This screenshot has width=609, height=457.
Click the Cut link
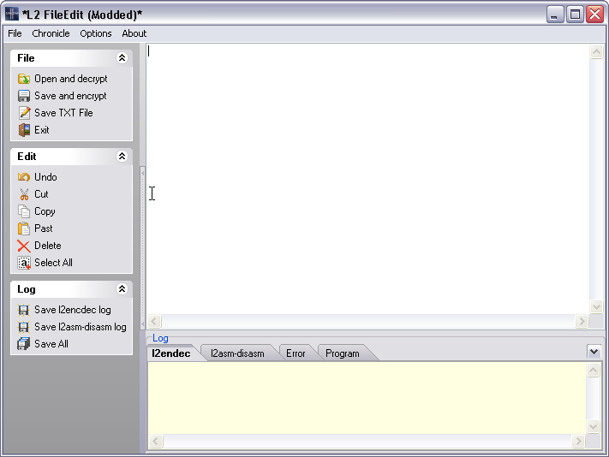click(41, 194)
